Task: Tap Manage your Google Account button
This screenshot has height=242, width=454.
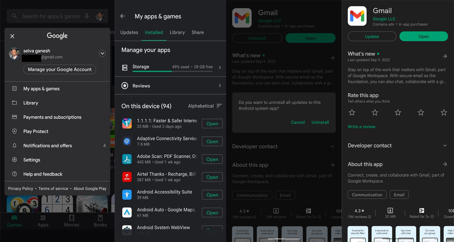Action: [60, 69]
